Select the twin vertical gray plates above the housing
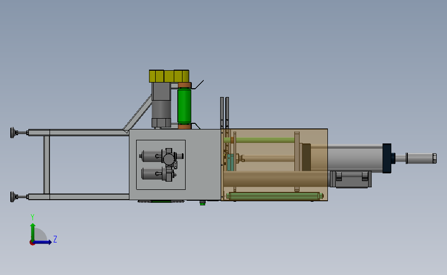447x275 pixels. pyautogui.click(x=224, y=113)
